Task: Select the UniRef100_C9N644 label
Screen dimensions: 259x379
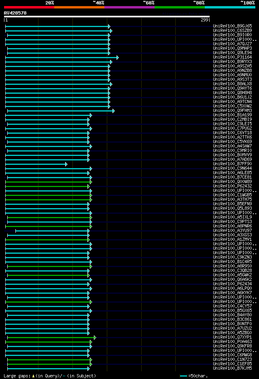Action: 232,168
